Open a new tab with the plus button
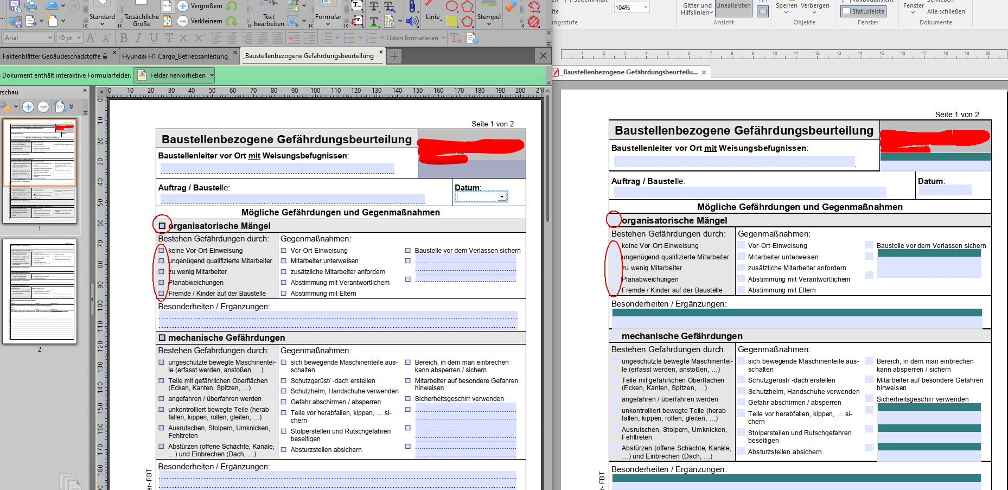Image resolution: width=1008 pixels, height=490 pixels. pyautogui.click(x=394, y=56)
